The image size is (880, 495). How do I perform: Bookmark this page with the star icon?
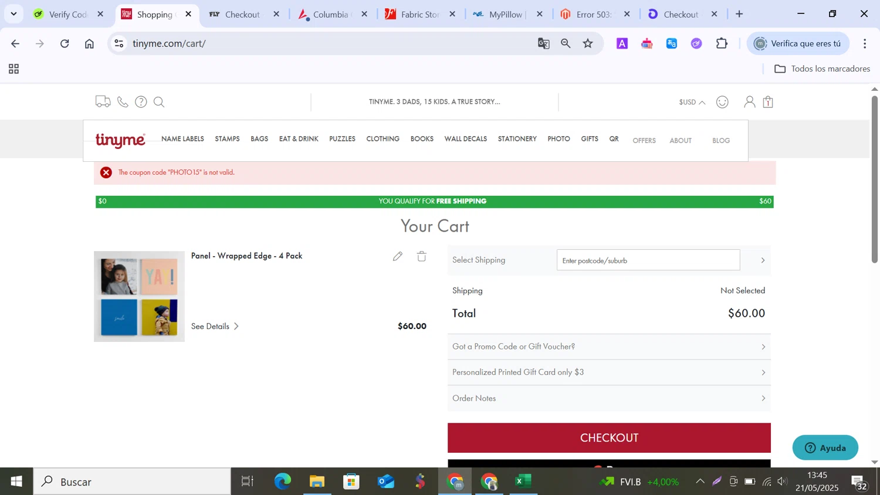coord(588,43)
